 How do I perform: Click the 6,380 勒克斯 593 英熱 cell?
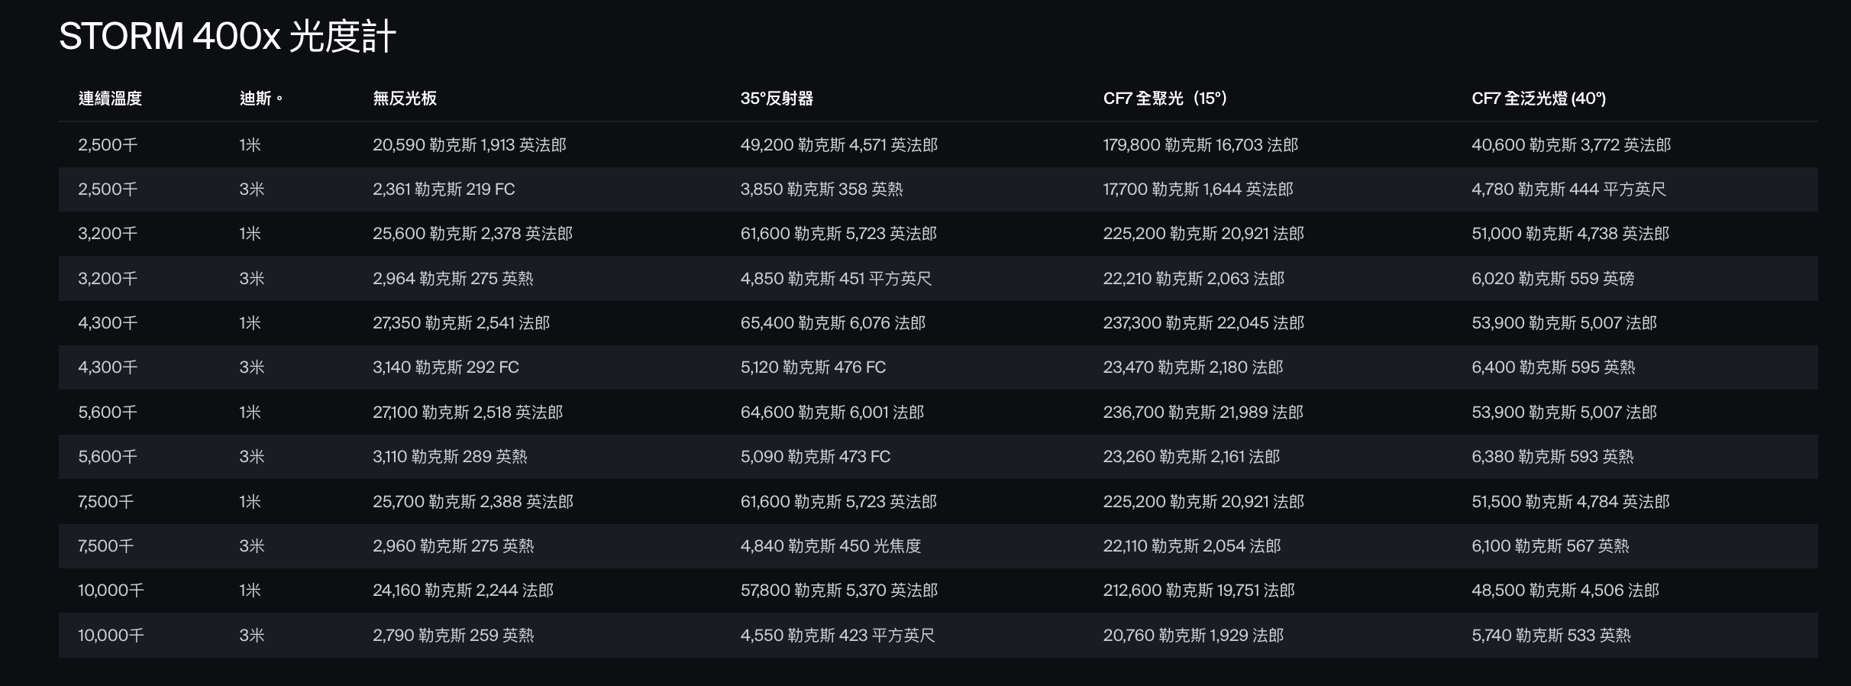pos(1552,457)
